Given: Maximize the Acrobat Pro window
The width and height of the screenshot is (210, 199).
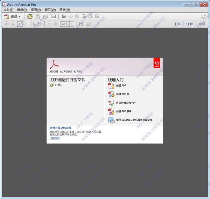Looking at the screenshot, I should [195, 5].
